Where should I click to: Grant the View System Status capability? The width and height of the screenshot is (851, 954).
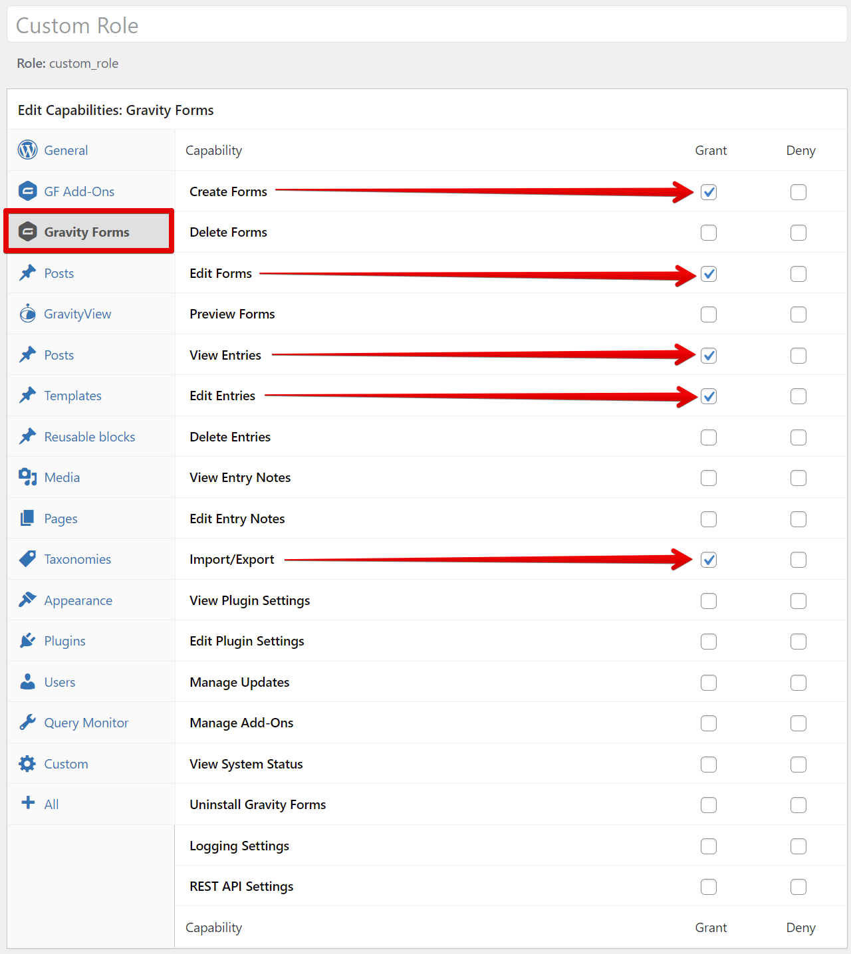click(709, 765)
